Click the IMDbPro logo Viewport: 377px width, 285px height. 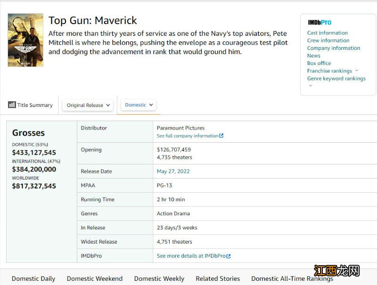[x=320, y=23]
